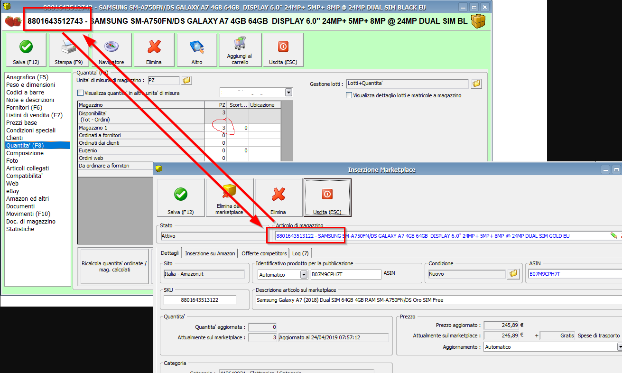Open Articoli collegati section

28,168
